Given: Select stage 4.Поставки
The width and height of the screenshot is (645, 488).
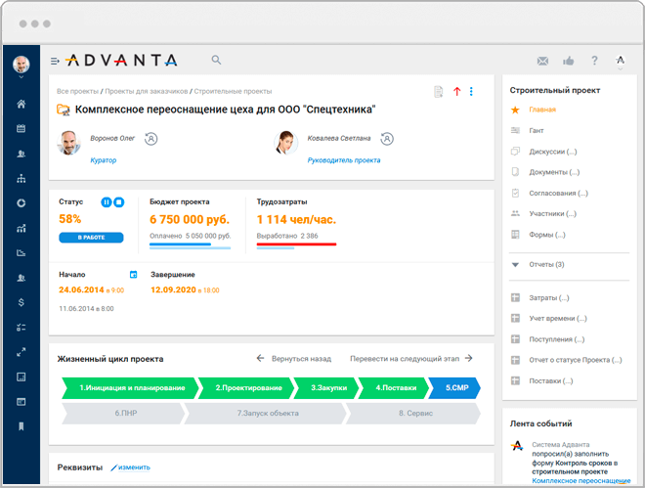Looking at the screenshot, I should point(395,388).
